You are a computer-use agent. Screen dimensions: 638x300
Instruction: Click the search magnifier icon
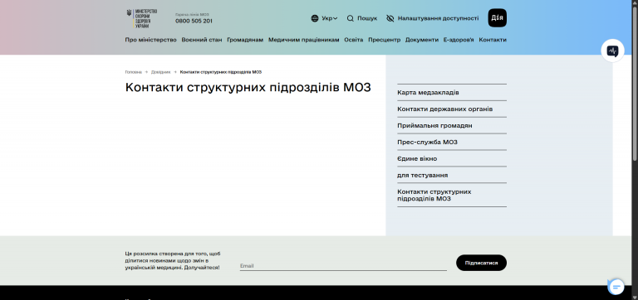[x=351, y=18]
